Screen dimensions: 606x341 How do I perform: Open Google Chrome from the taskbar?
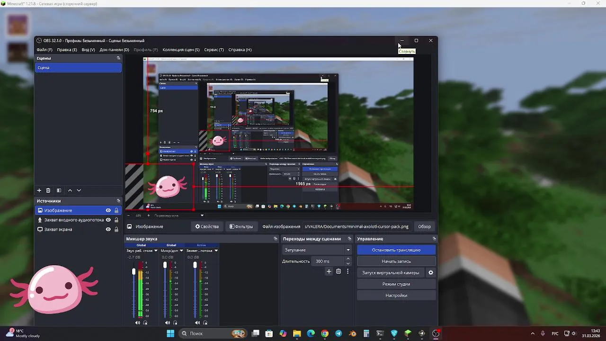click(x=325, y=333)
